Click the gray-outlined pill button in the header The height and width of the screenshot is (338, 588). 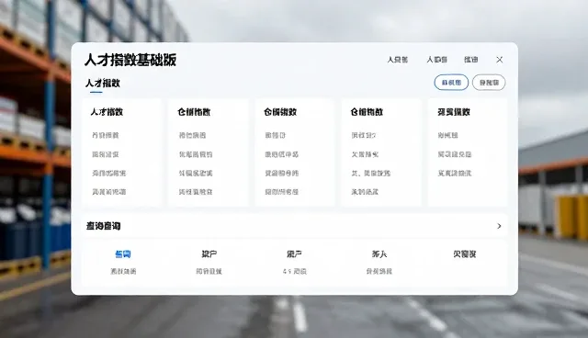pos(489,83)
